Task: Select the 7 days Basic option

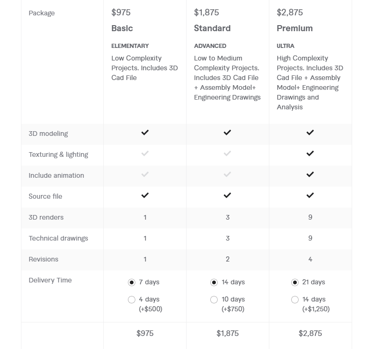Action: (132, 282)
